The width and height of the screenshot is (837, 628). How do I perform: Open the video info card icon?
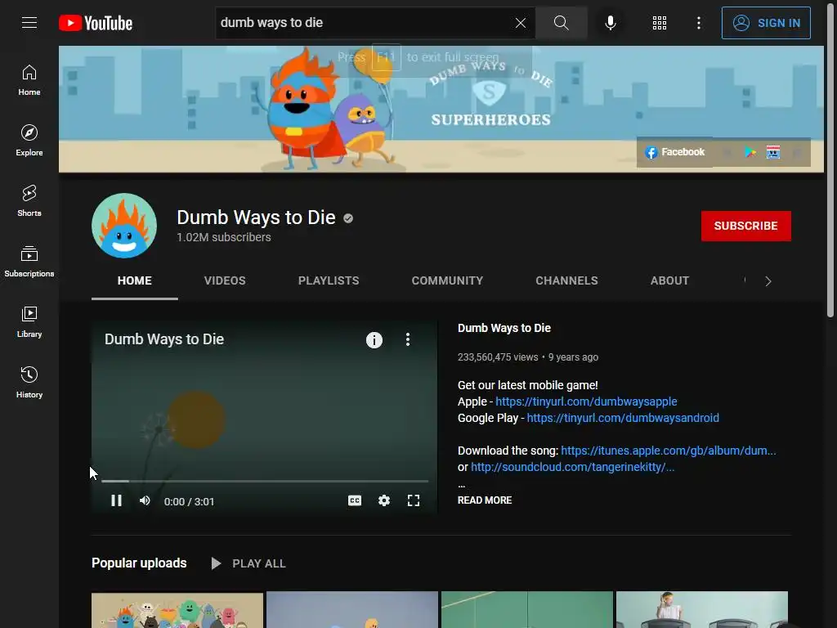374,340
